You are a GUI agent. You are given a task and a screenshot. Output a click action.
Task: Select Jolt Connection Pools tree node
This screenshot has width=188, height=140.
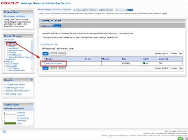(17, 71)
